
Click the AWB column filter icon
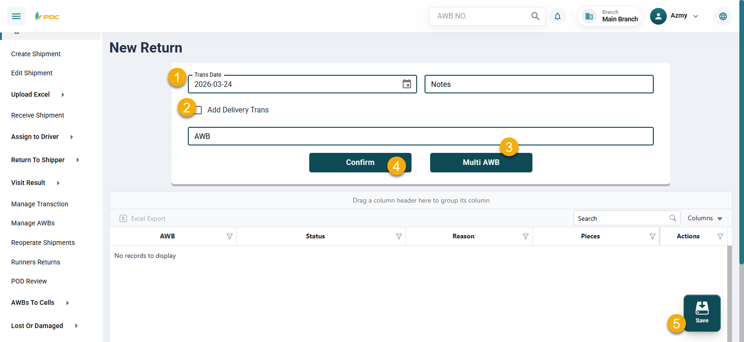(x=229, y=237)
